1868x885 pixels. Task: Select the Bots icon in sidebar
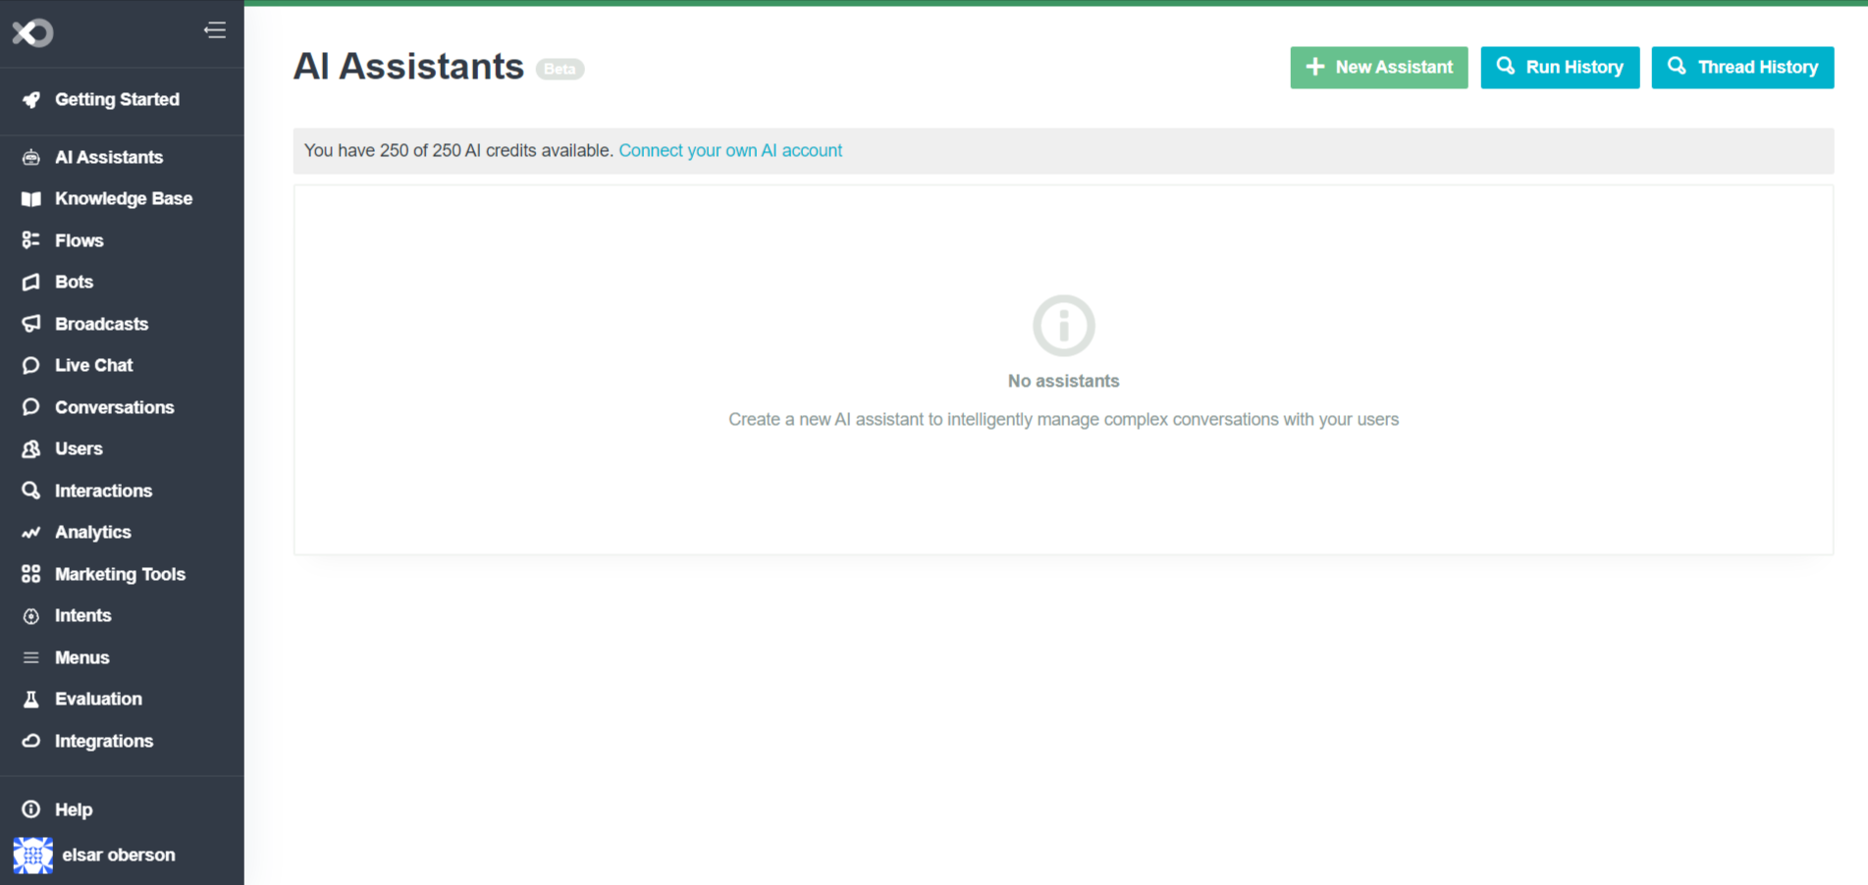click(31, 282)
